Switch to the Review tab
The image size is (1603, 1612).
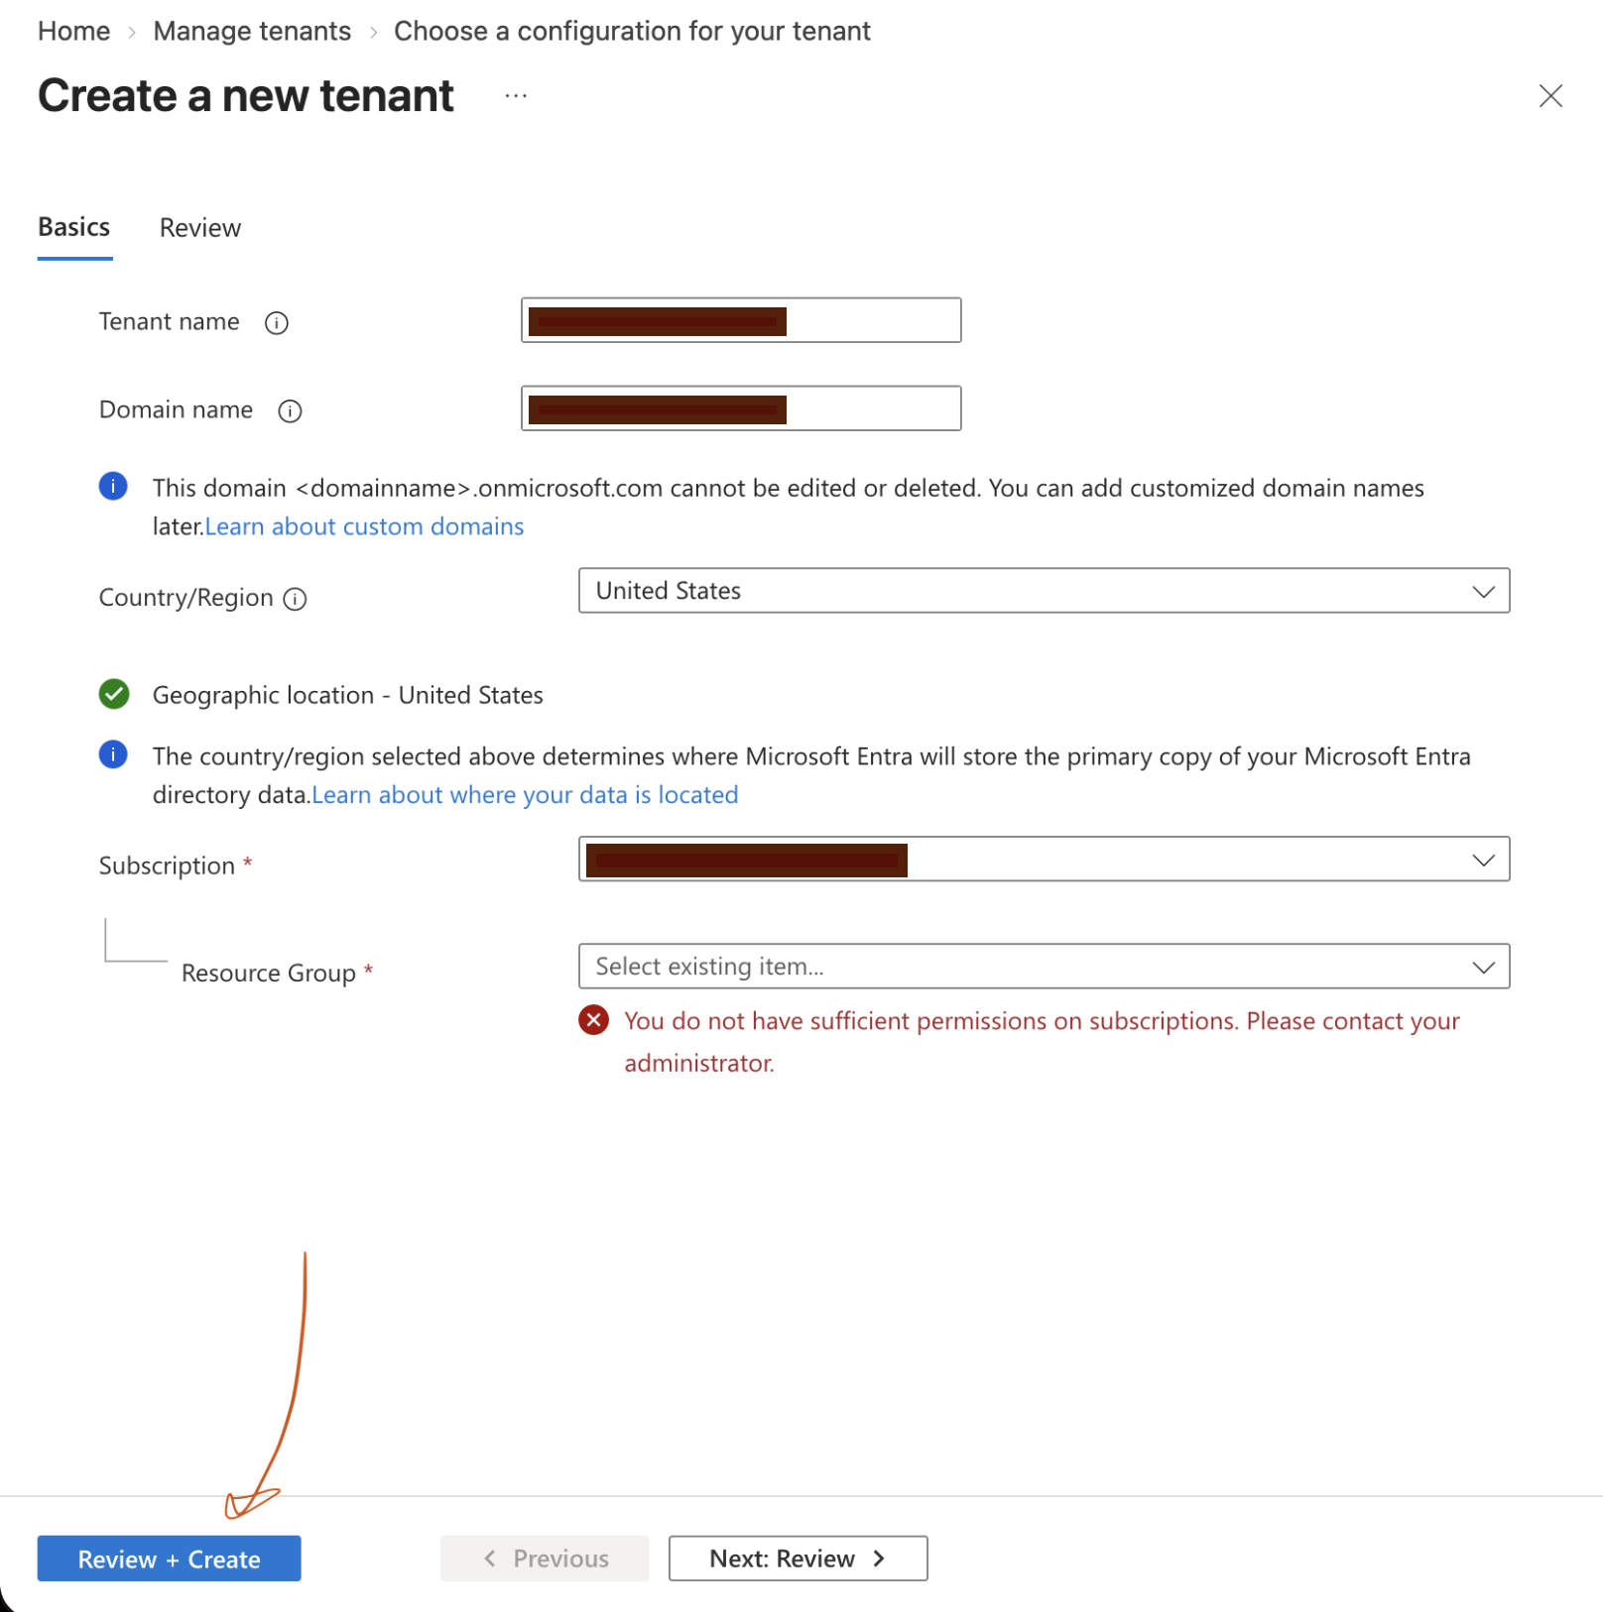click(200, 228)
